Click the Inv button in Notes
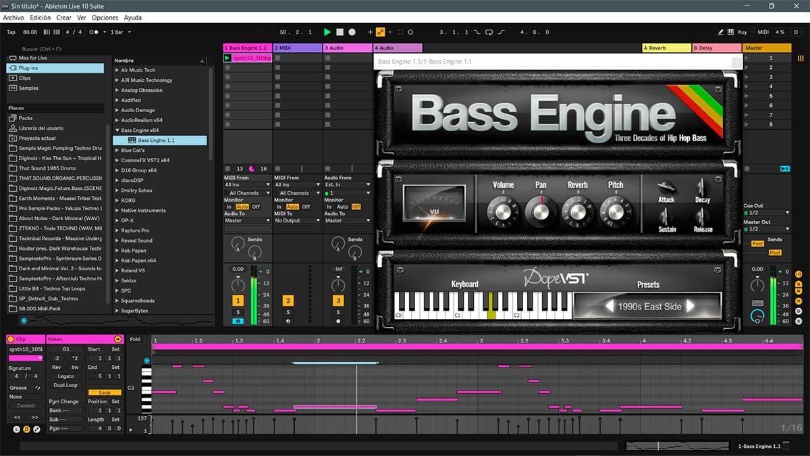Viewport: 810px width, 456px height. point(75,368)
